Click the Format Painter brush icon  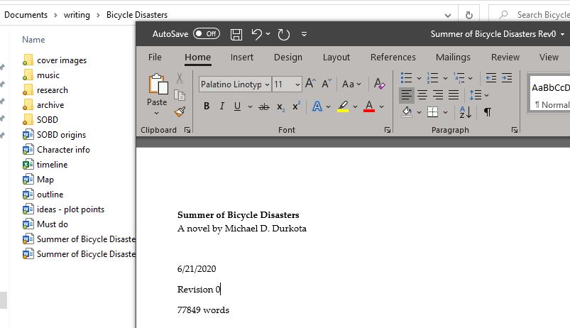click(x=180, y=111)
